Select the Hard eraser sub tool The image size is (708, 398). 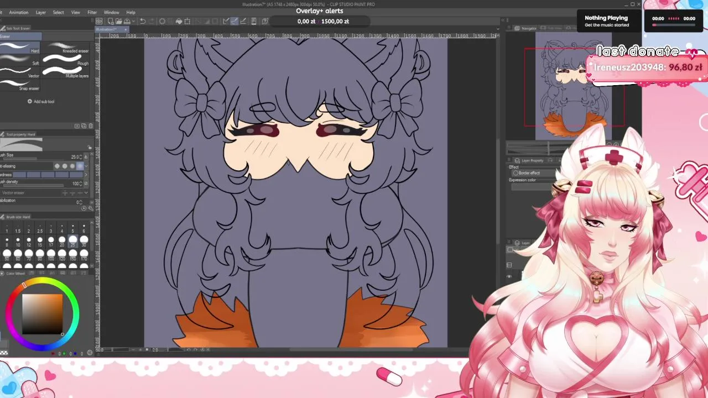(x=20, y=48)
